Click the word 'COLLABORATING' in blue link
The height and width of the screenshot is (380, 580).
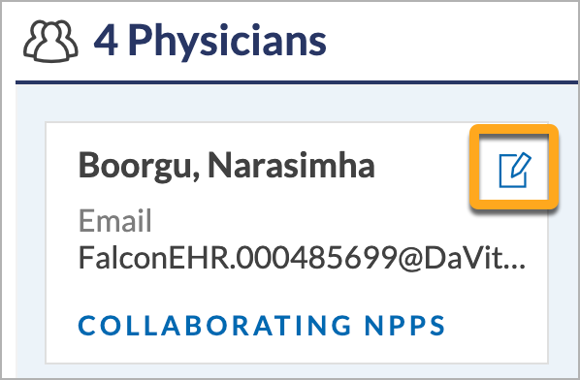(214, 326)
